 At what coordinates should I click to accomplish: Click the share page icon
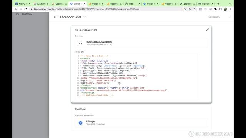tap(189, 9)
